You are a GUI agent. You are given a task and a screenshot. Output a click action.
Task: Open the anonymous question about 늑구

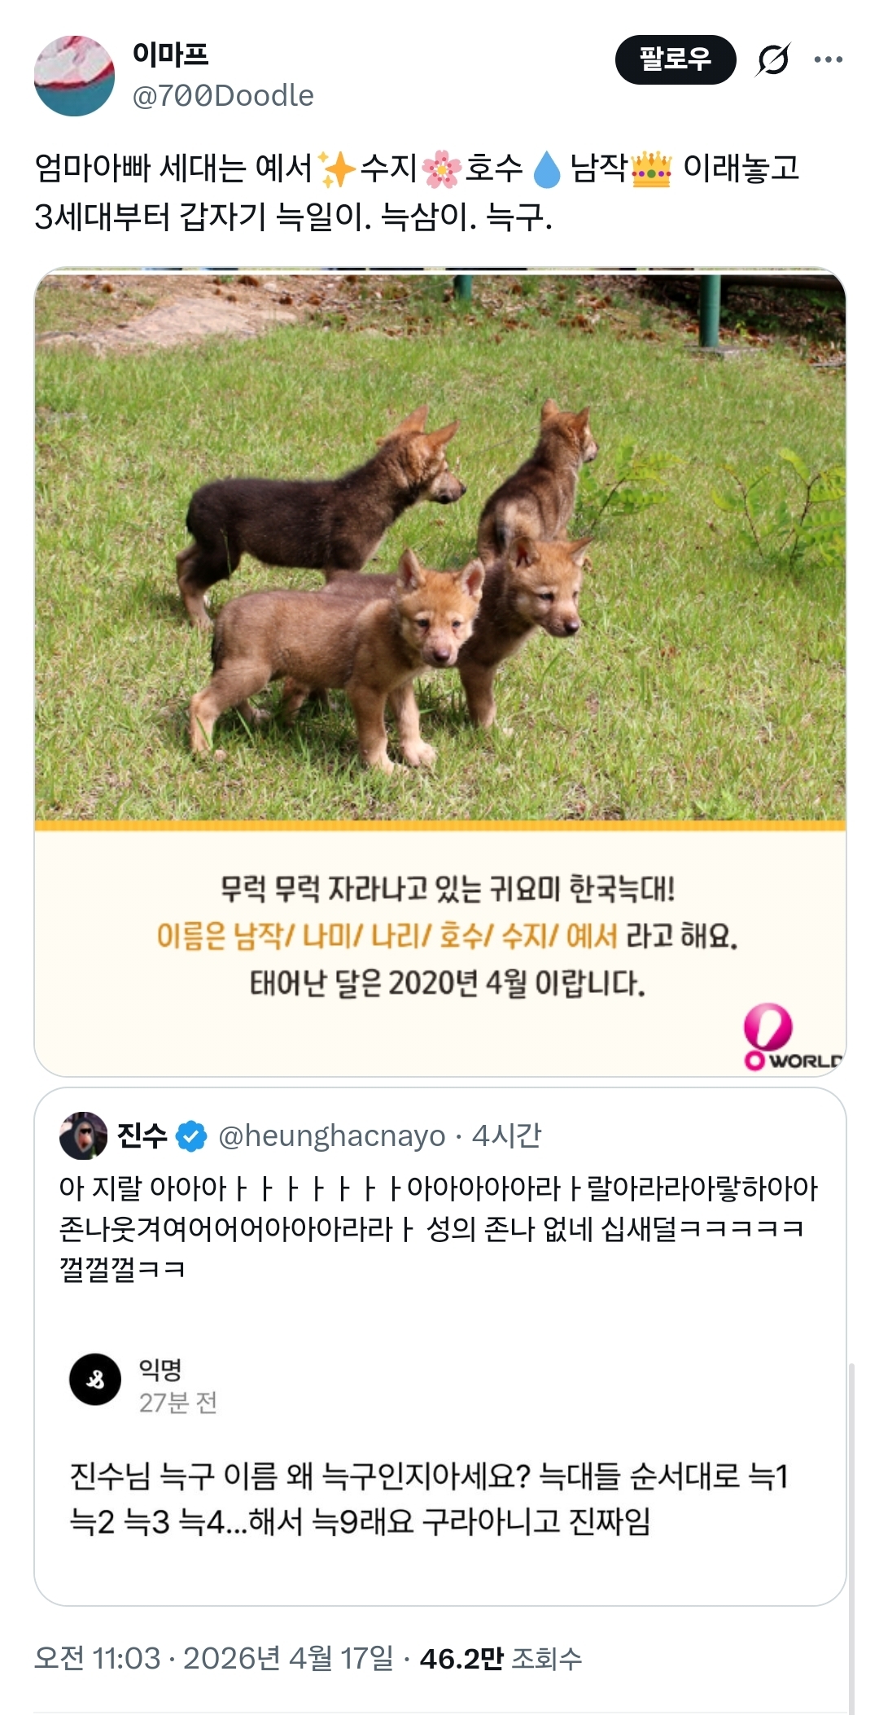[429, 1498]
